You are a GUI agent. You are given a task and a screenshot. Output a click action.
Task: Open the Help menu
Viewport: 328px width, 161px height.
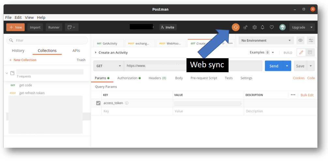point(41,18)
